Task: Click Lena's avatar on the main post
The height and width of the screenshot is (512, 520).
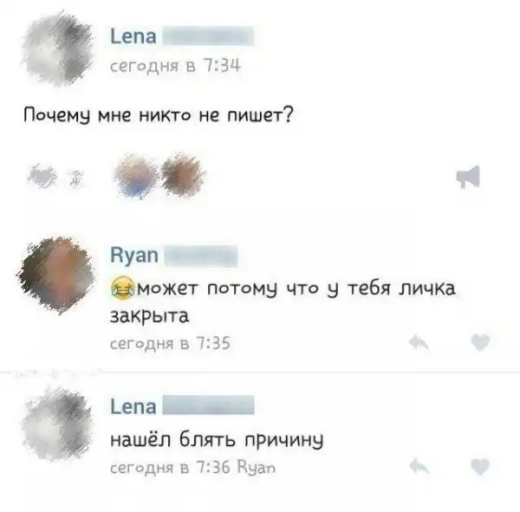Action: (57, 49)
